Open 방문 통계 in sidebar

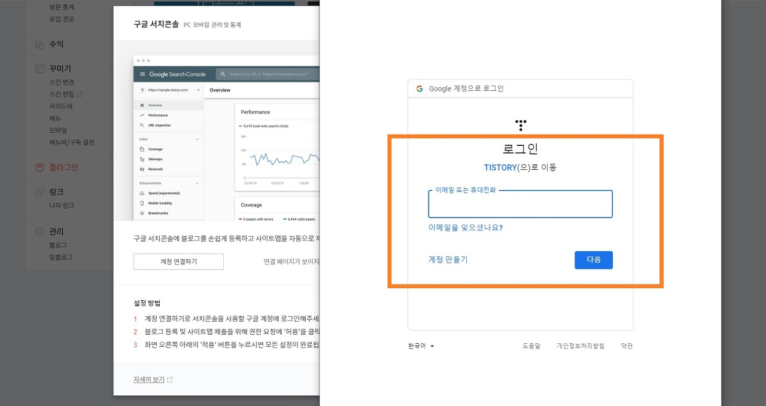[x=62, y=7]
